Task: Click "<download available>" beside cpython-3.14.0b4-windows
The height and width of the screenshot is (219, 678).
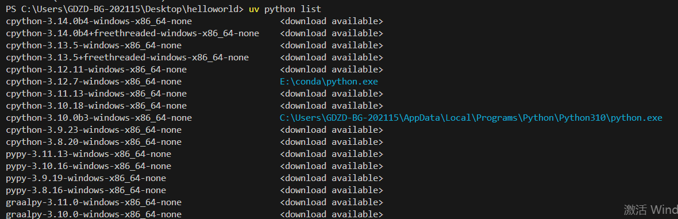Action: [332, 21]
